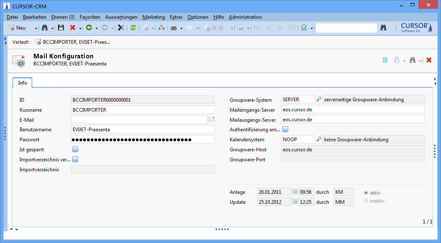The image size is (441, 243).
Task: Click into the Kurzname input field
Action: 142,110
